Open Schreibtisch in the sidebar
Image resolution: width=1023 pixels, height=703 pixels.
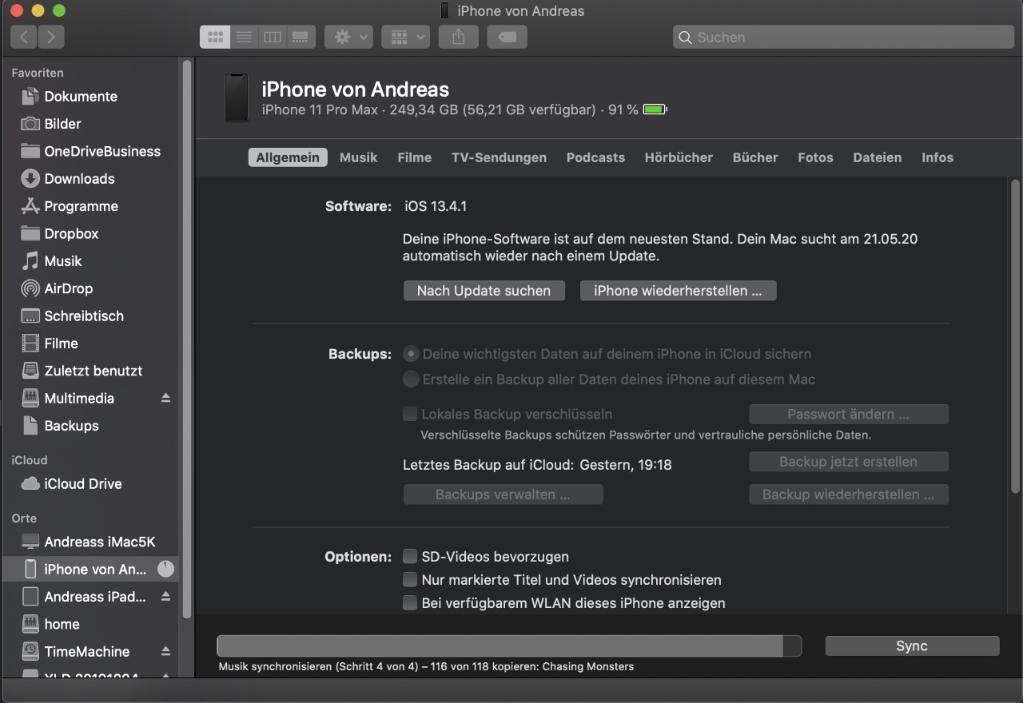90,316
